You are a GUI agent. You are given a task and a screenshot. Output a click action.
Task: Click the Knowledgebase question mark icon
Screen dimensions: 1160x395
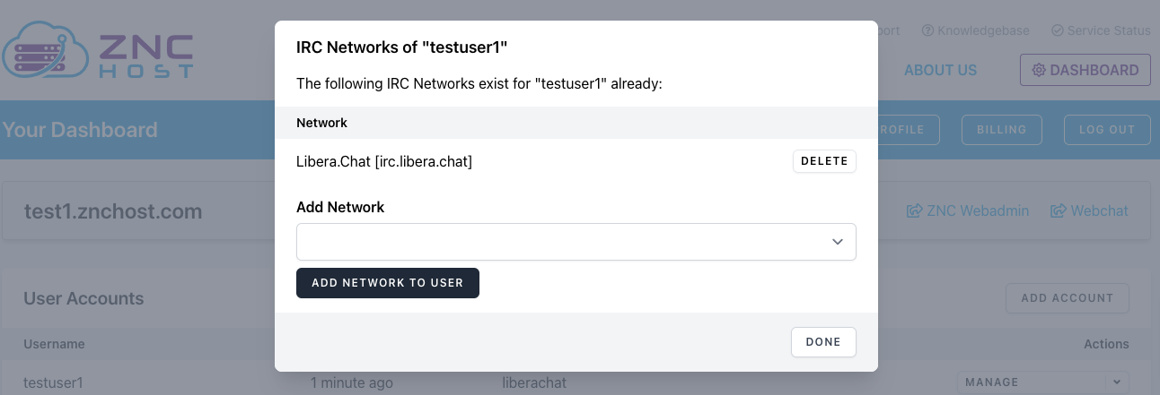tap(928, 30)
